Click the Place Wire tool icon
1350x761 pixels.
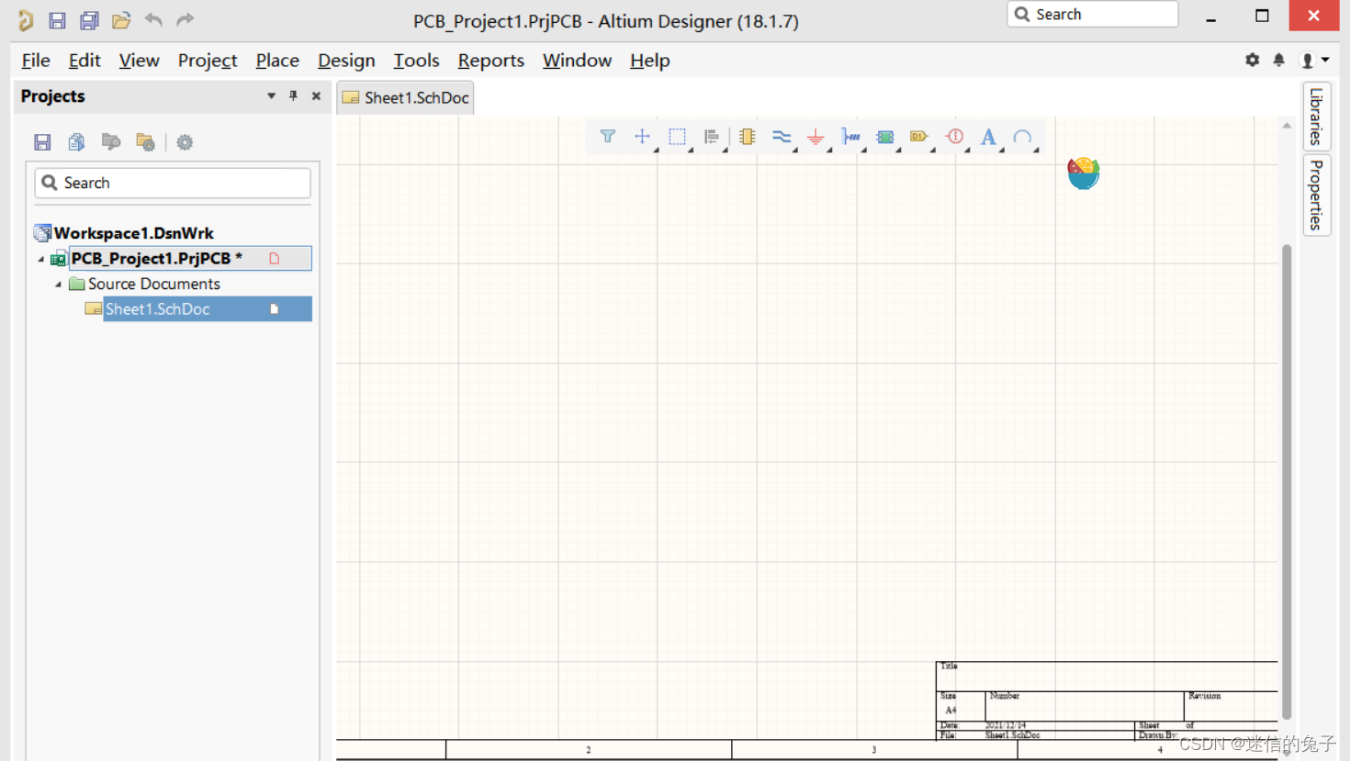(x=781, y=137)
